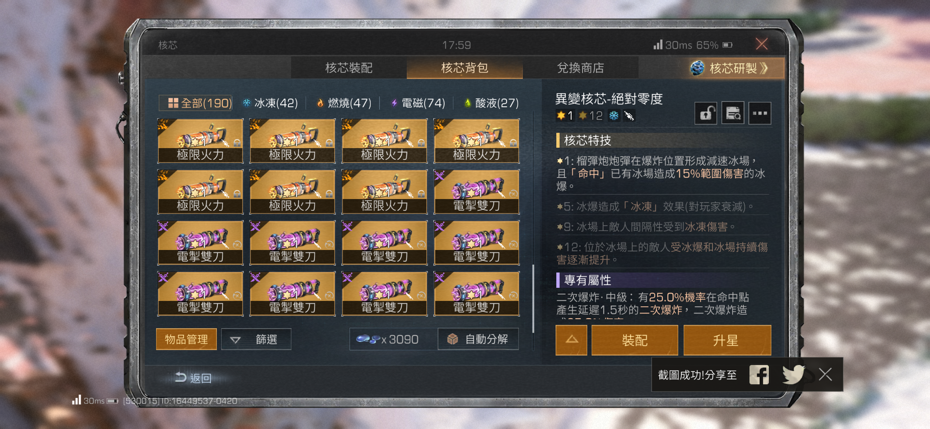Toggle the lock icon for this core
This screenshot has width=930, height=429.
[706, 114]
